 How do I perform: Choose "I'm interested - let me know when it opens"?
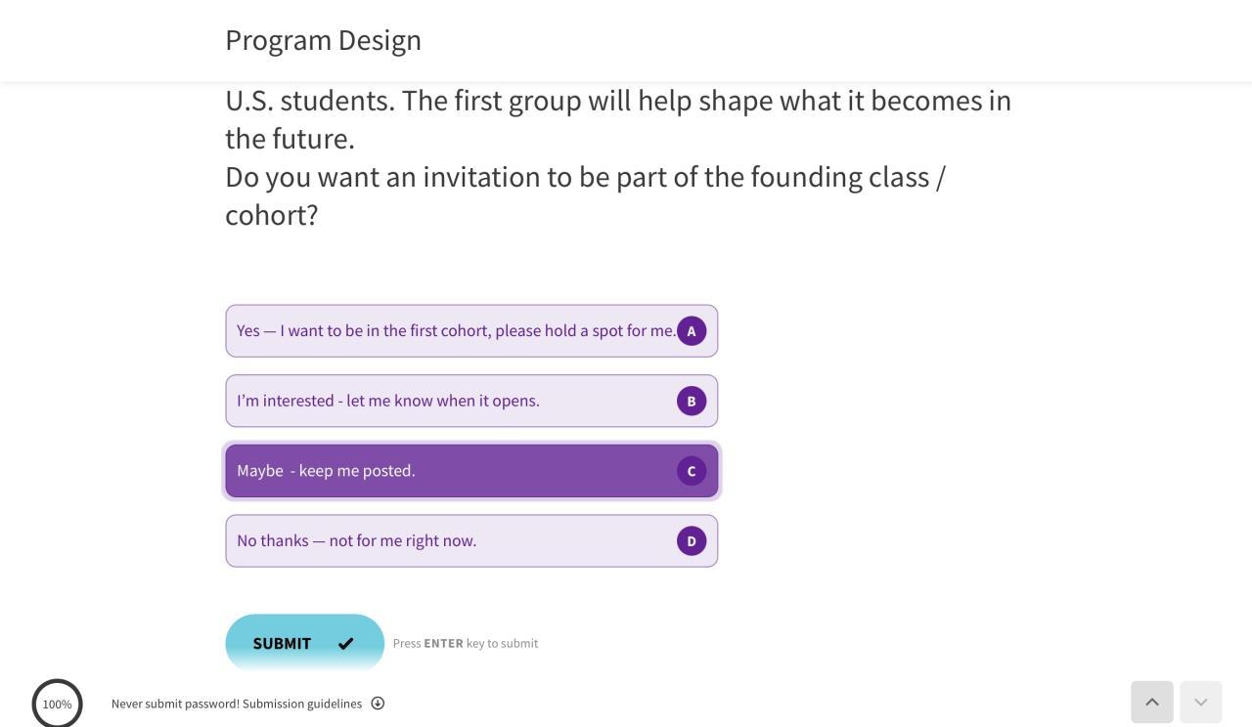tap(388, 401)
